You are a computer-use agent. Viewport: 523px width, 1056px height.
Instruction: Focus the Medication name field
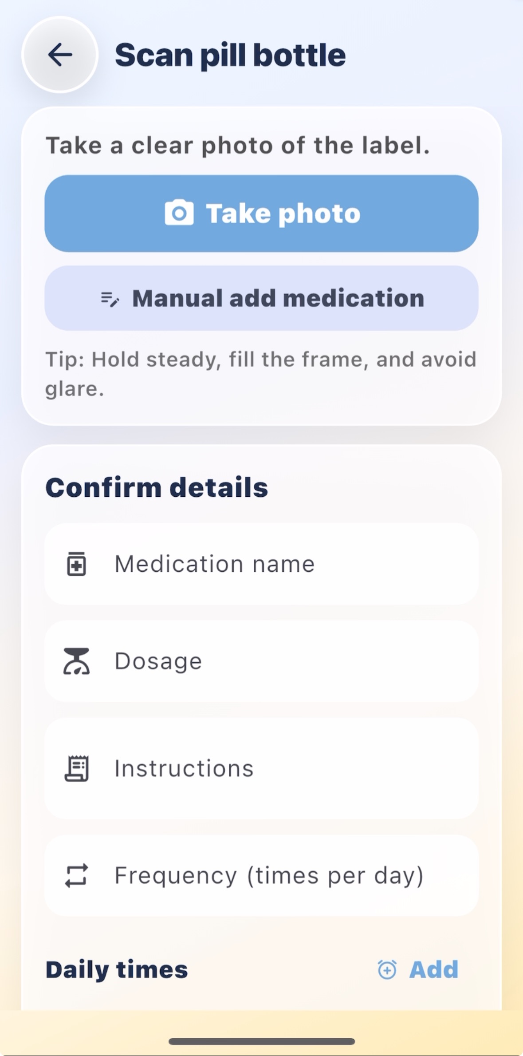[x=261, y=564]
